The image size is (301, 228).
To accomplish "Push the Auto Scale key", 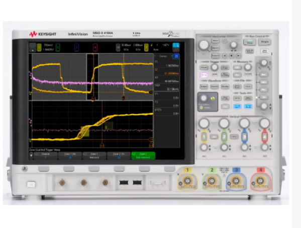I will click(x=265, y=51).
